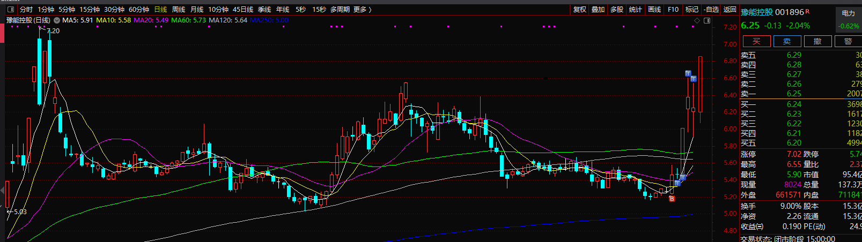The image size is (862, 242).
Task: Click the 最低 value 5.90
Action: [x=794, y=175]
